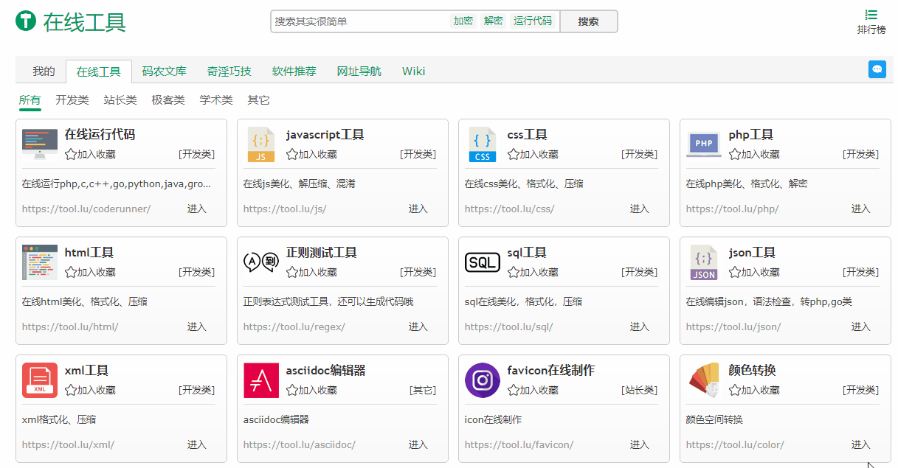Open the 网址导航 tab
This screenshot has height=468, width=898.
pos(359,71)
